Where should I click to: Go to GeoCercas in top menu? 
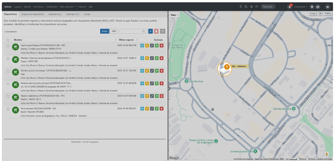point(38,7)
